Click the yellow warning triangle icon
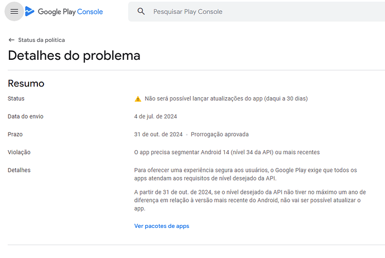The image size is (385, 258). (x=138, y=99)
